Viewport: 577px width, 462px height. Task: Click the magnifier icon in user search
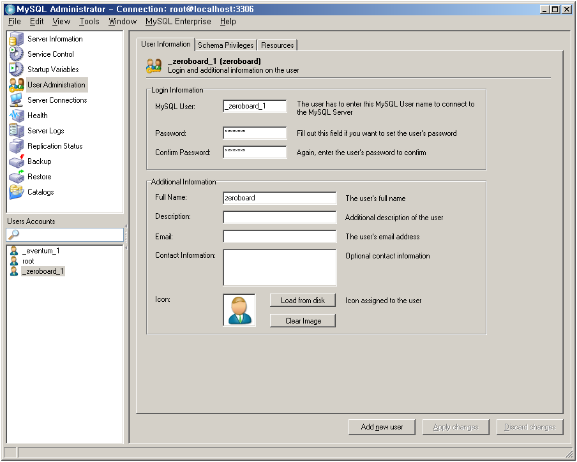point(13,235)
